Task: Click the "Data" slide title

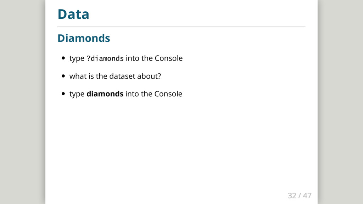Action: tap(73, 14)
